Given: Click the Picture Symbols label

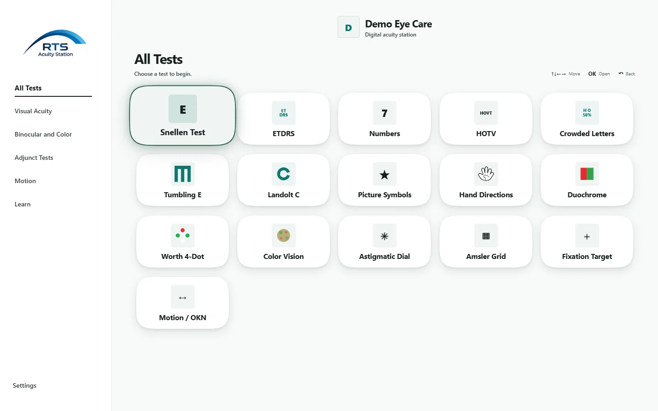Looking at the screenshot, I should [385, 195].
